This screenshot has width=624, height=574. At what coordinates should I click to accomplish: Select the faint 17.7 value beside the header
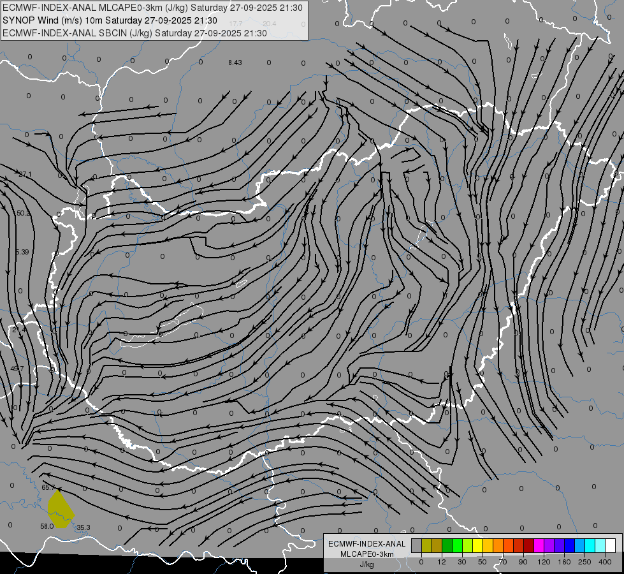pyautogui.click(x=235, y=24)
